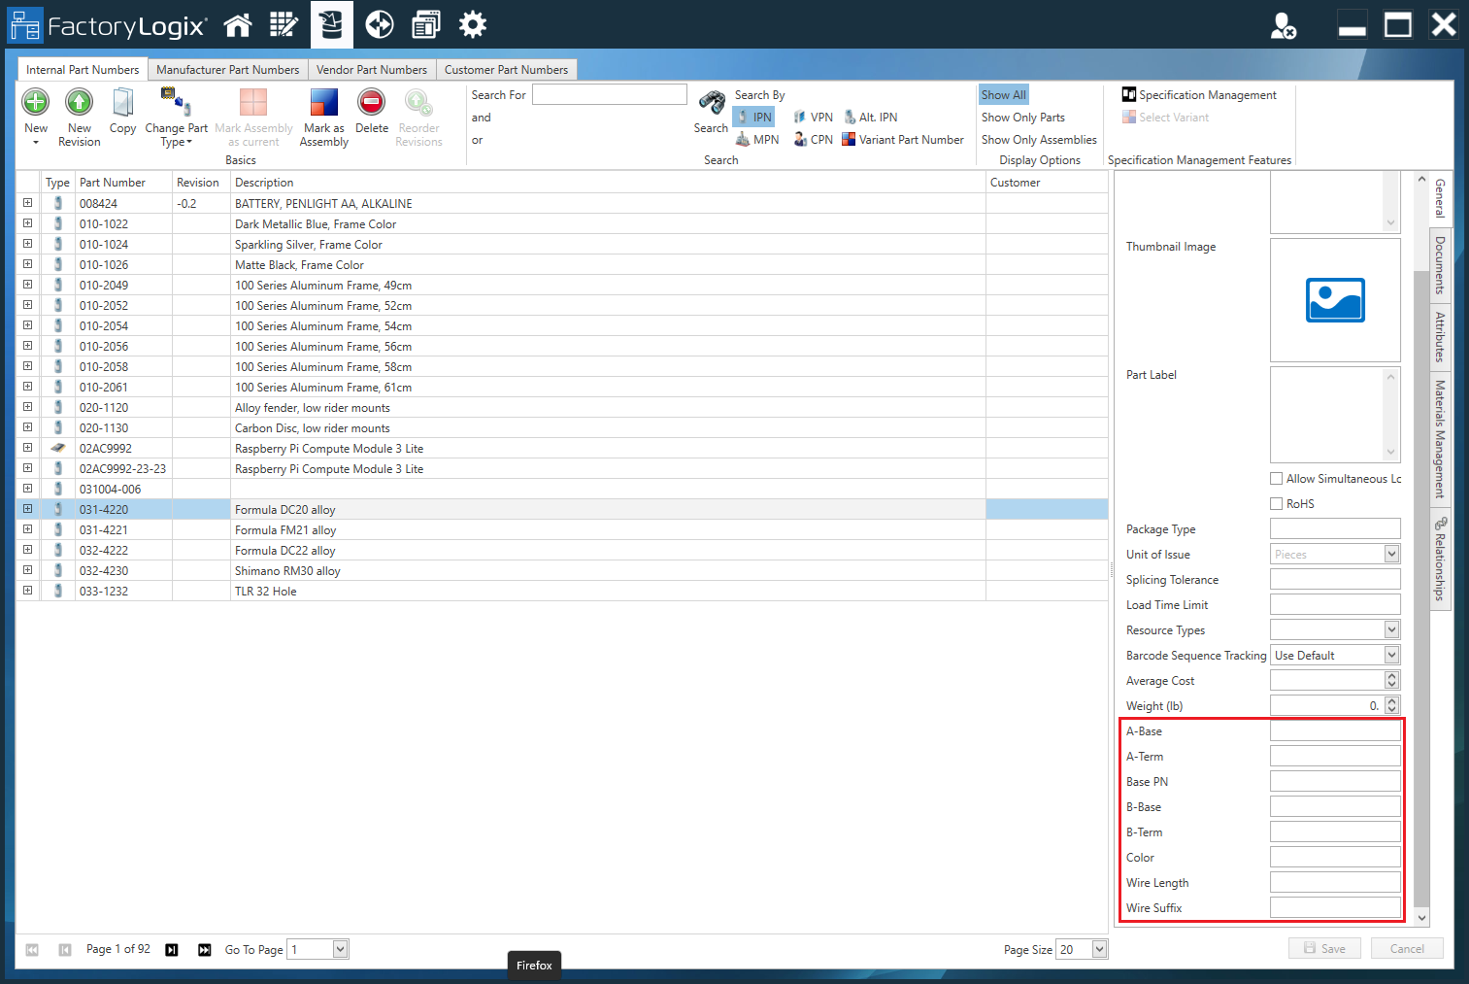Switch to the Vendor Part Numbers tab

click(x=372, y=69)
